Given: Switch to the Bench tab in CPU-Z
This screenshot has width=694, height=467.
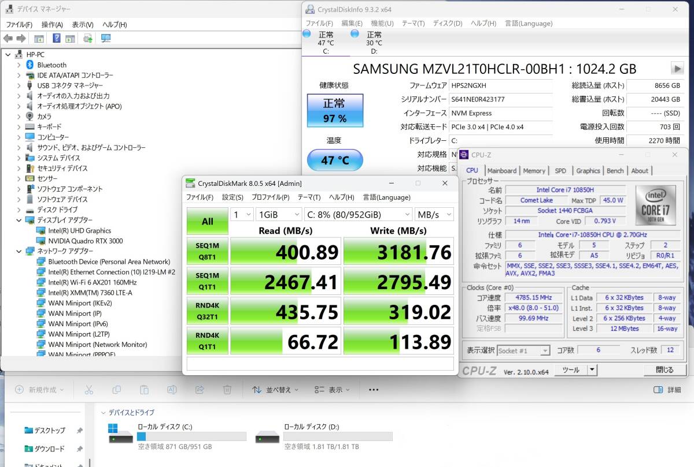Looking at the screenshot, I should 615,170.
